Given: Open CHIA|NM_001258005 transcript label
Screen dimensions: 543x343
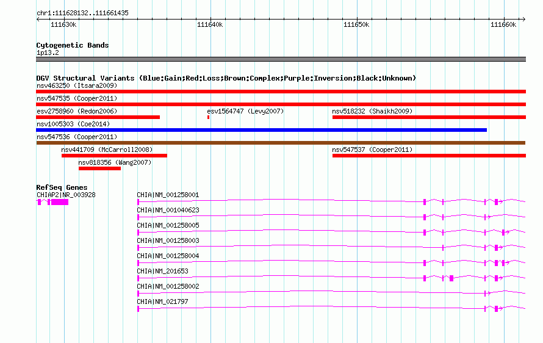Looking at the screenshot, I should pos(168,225).
